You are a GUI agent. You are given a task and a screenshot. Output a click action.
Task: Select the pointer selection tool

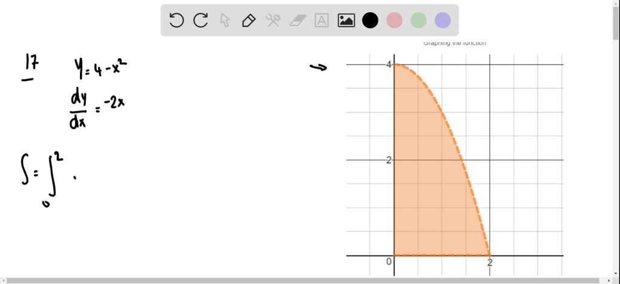pos(225,20)
